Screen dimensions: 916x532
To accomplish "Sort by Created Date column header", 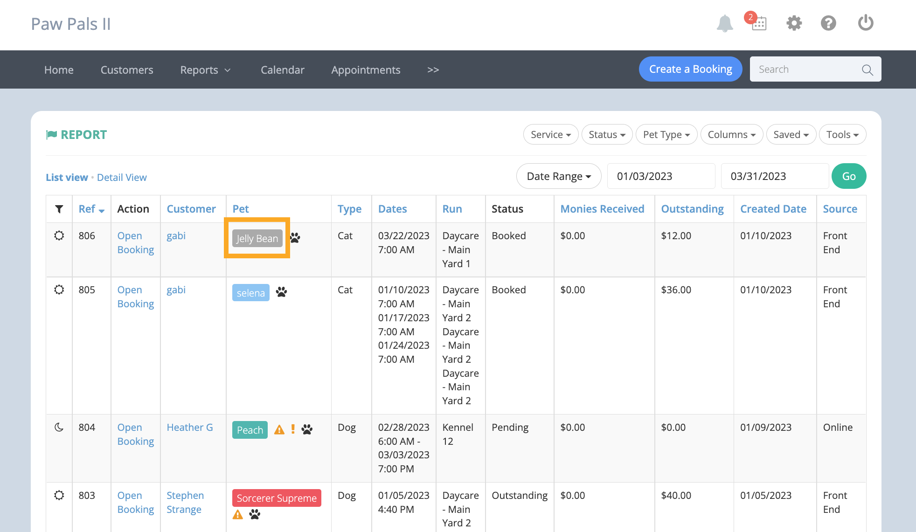I will pos(773,209).
